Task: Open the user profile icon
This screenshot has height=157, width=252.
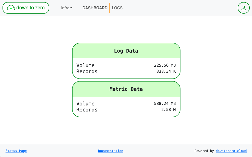Action: point(243,8)
